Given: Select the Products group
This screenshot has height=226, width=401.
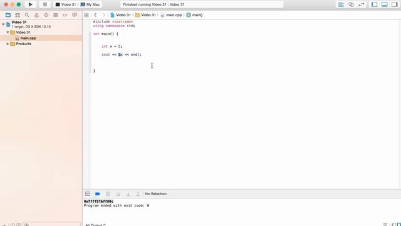Looking at the screenshot, I should click(23, 44).
